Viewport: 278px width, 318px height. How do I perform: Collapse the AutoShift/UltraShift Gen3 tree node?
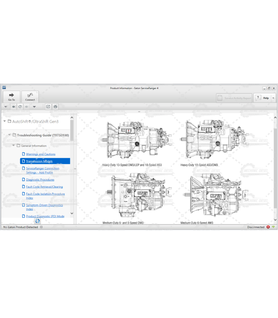tap(4, 121)
